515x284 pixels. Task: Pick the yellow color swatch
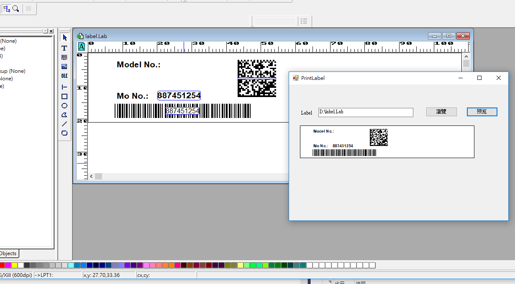[x=14, y=265]
